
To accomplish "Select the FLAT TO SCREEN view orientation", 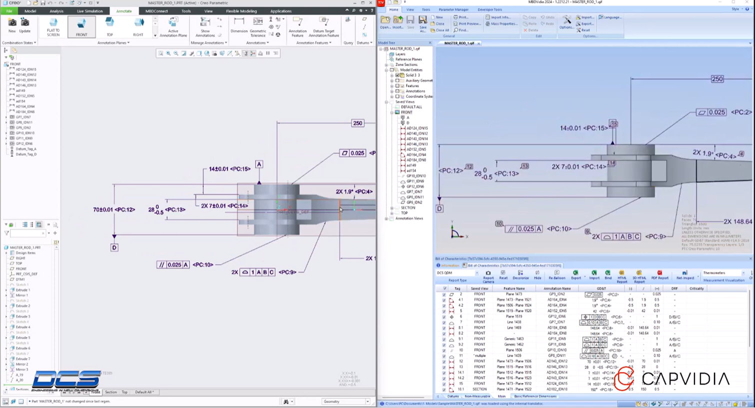I will 52,26.
